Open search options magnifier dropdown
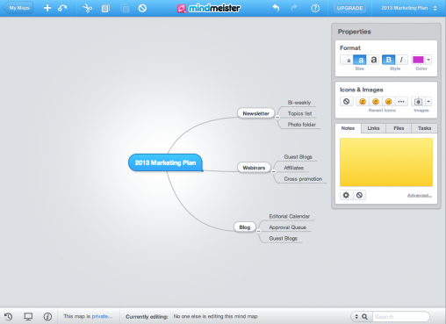 pos(362,316)
